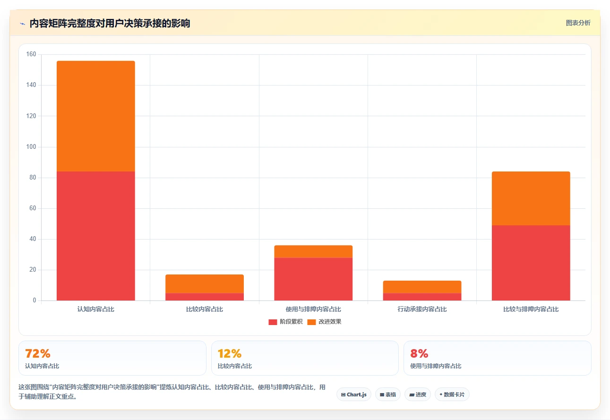The width and height of the screenshot is (610, 420).
Task: Toggle the 阶段累积 legend entry
Action: tap(285, 322)
